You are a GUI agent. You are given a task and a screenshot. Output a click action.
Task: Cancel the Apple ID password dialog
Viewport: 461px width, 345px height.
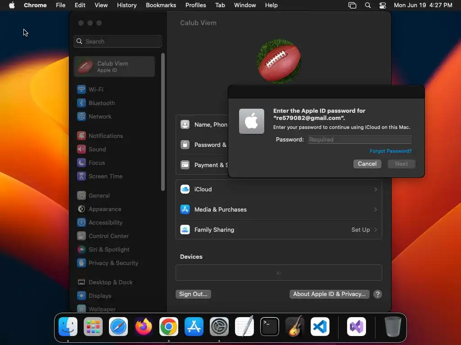[367, 164]
